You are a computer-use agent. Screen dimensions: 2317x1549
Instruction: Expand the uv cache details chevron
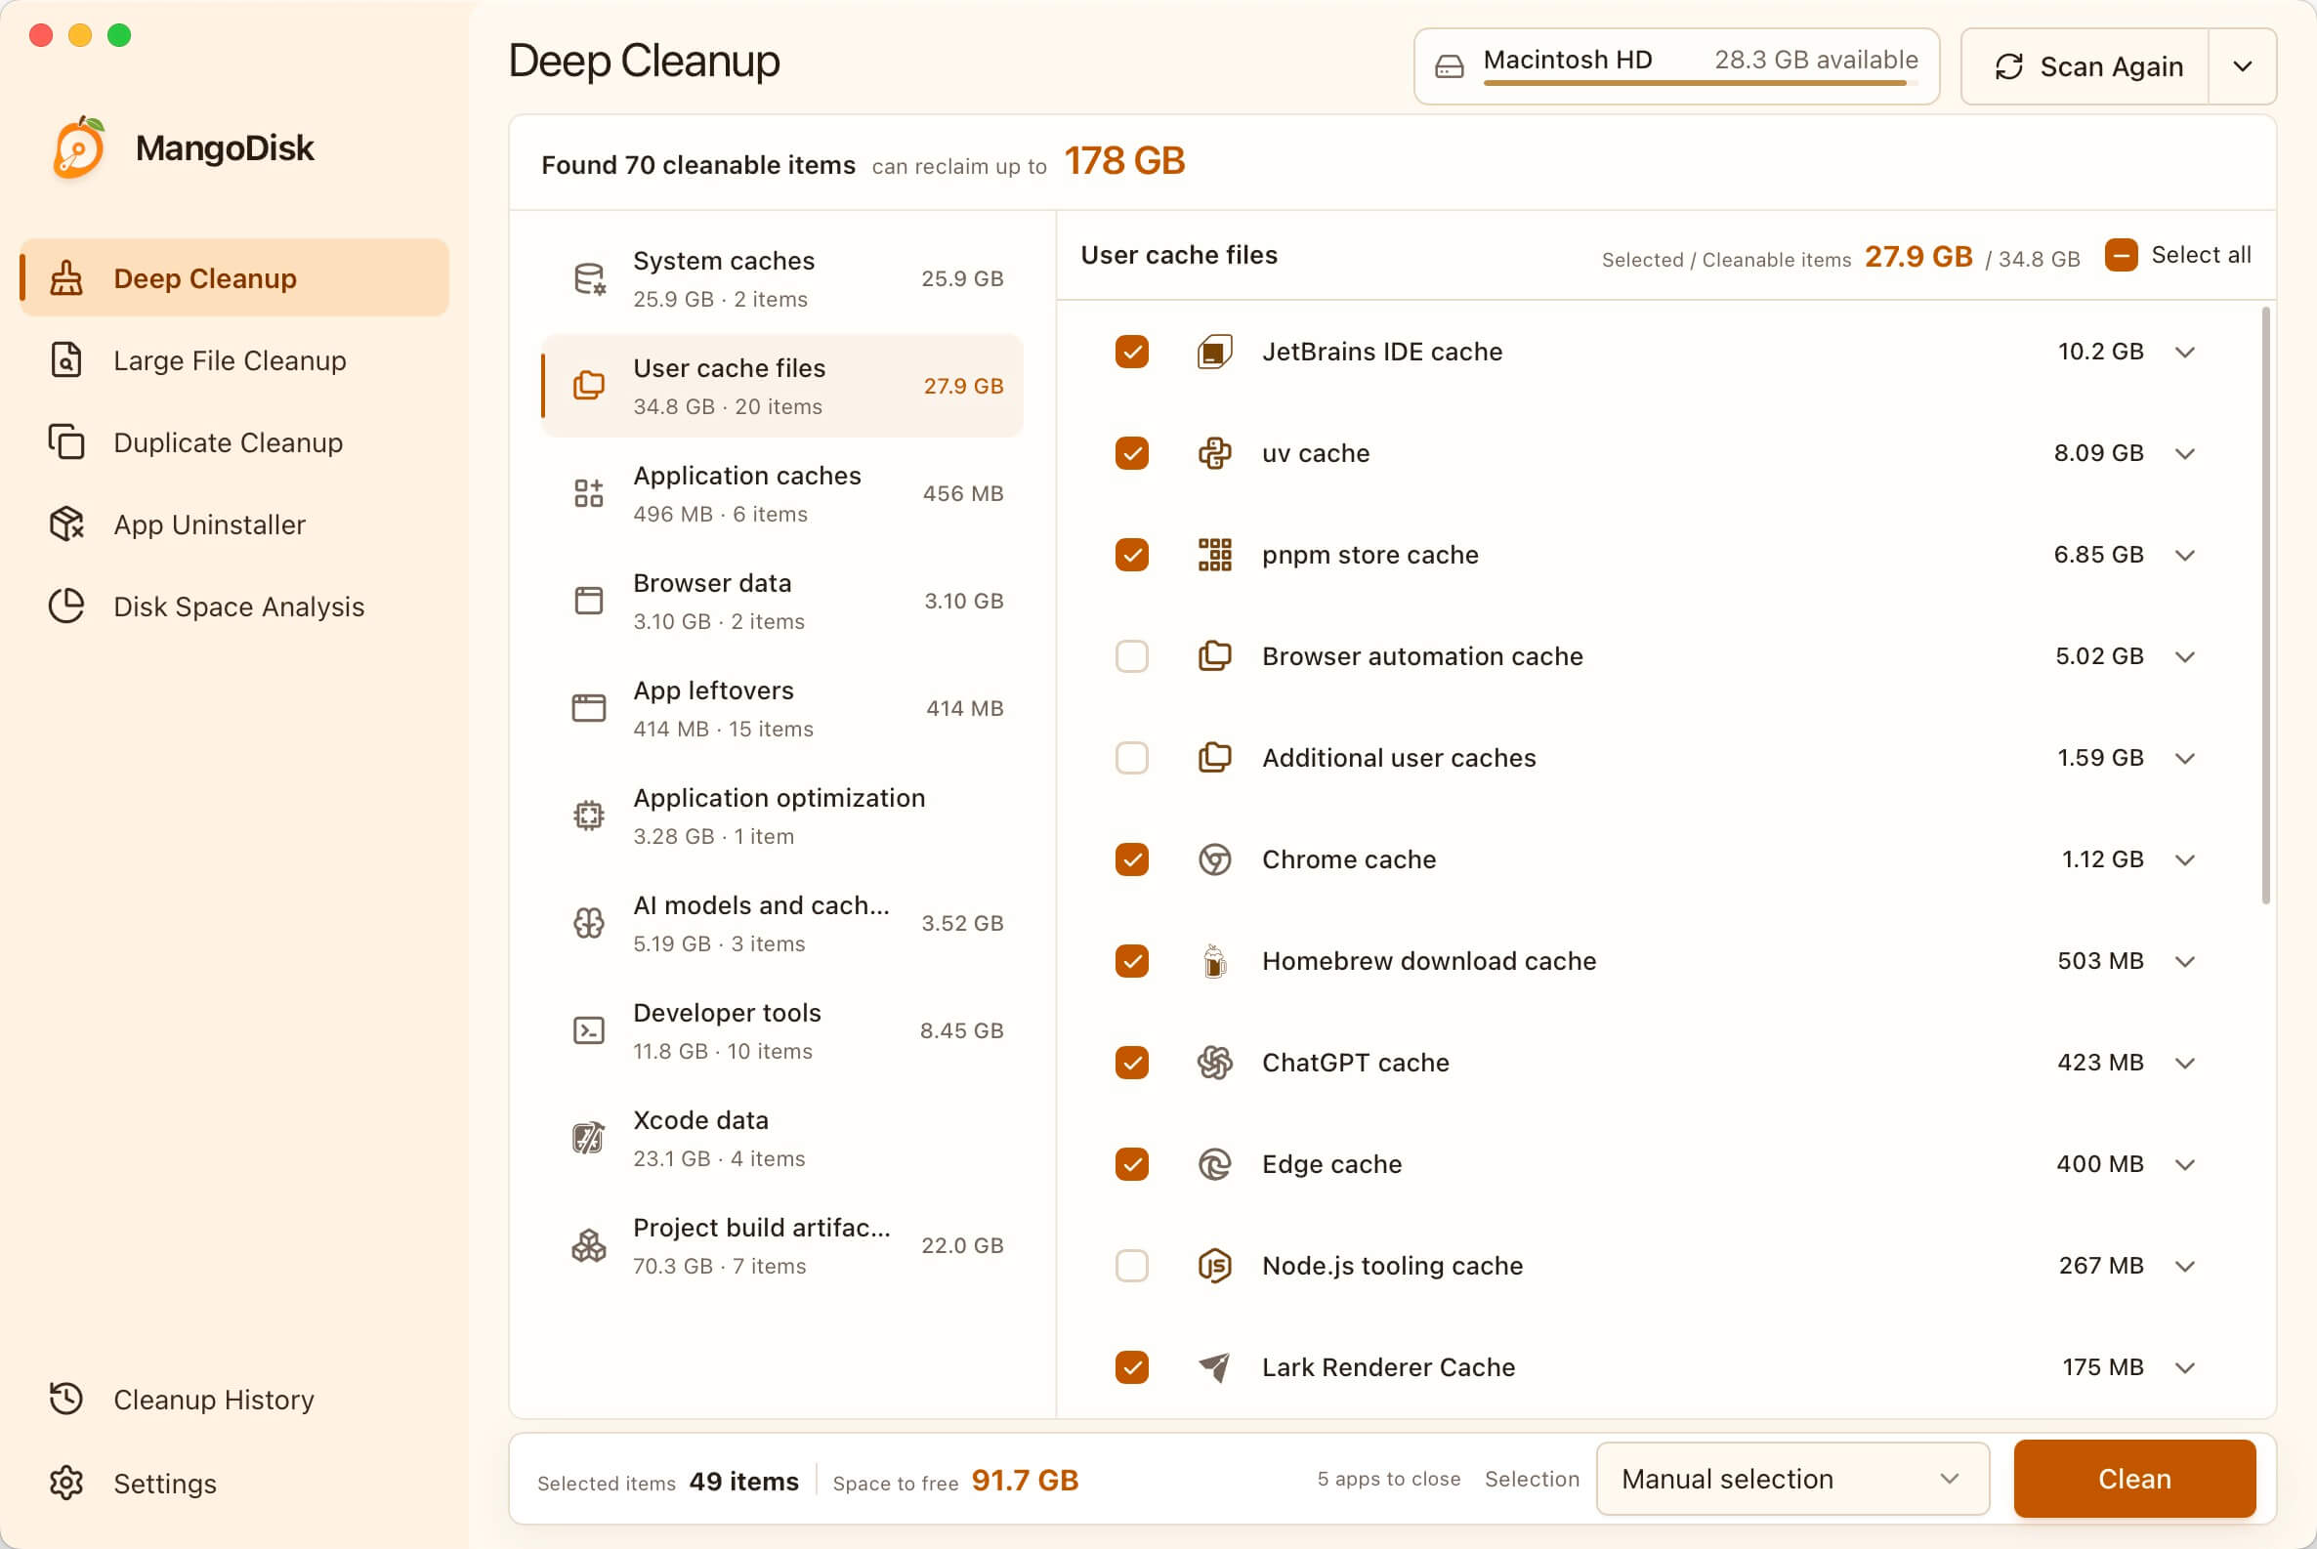click(x=2185, y=454)
